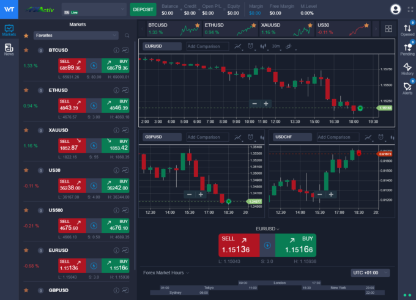Select ETHUSD ticker tab

[230, 29]
